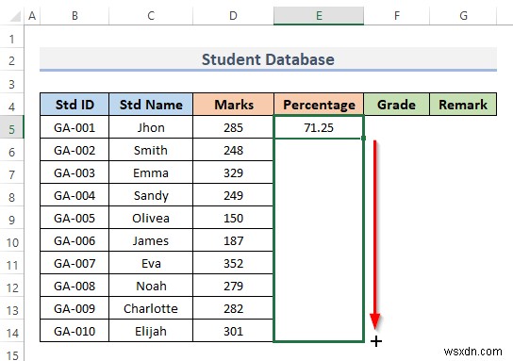
Task: Click marks cell showing 279
Action: tap(233, 286)
